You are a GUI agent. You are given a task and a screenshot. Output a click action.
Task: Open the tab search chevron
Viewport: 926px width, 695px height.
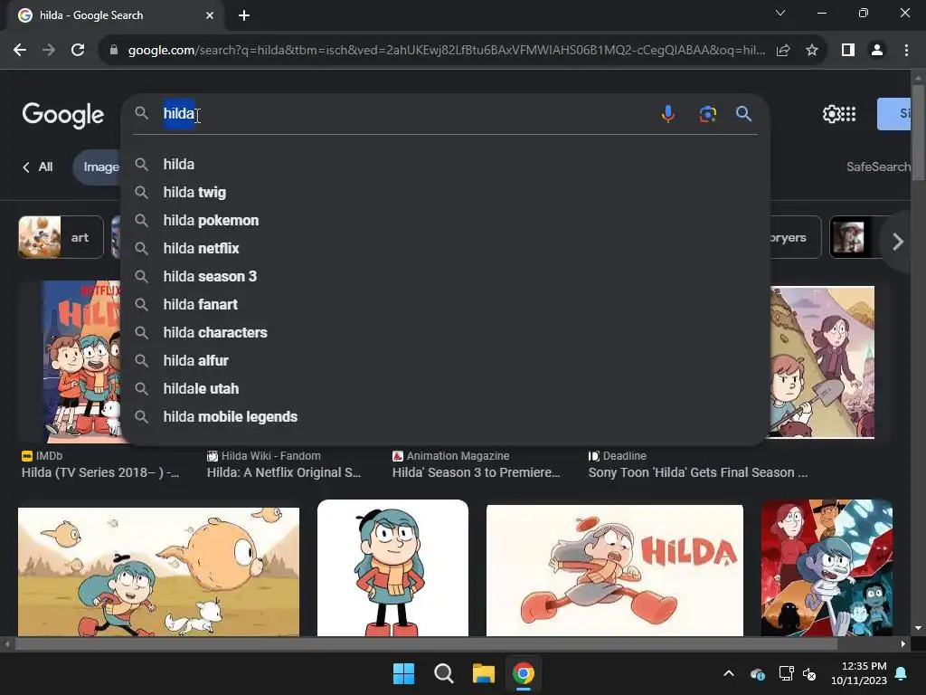[780, 13]
